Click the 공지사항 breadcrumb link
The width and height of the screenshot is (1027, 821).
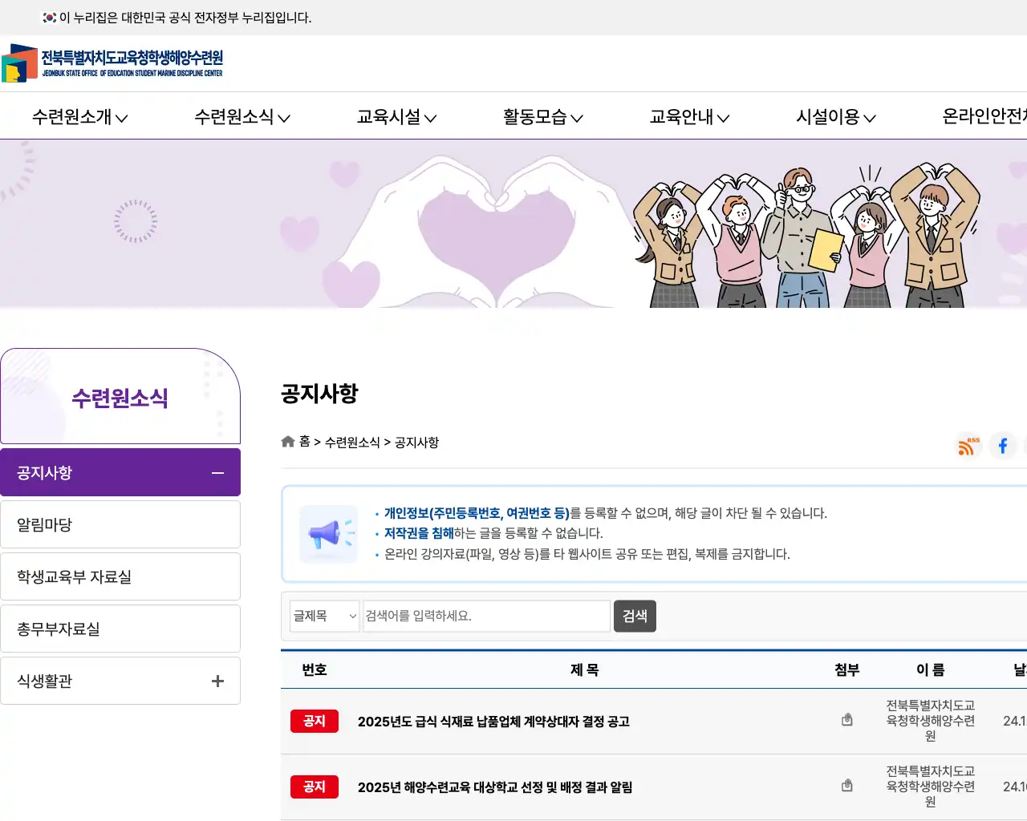(x=416, y=443)
